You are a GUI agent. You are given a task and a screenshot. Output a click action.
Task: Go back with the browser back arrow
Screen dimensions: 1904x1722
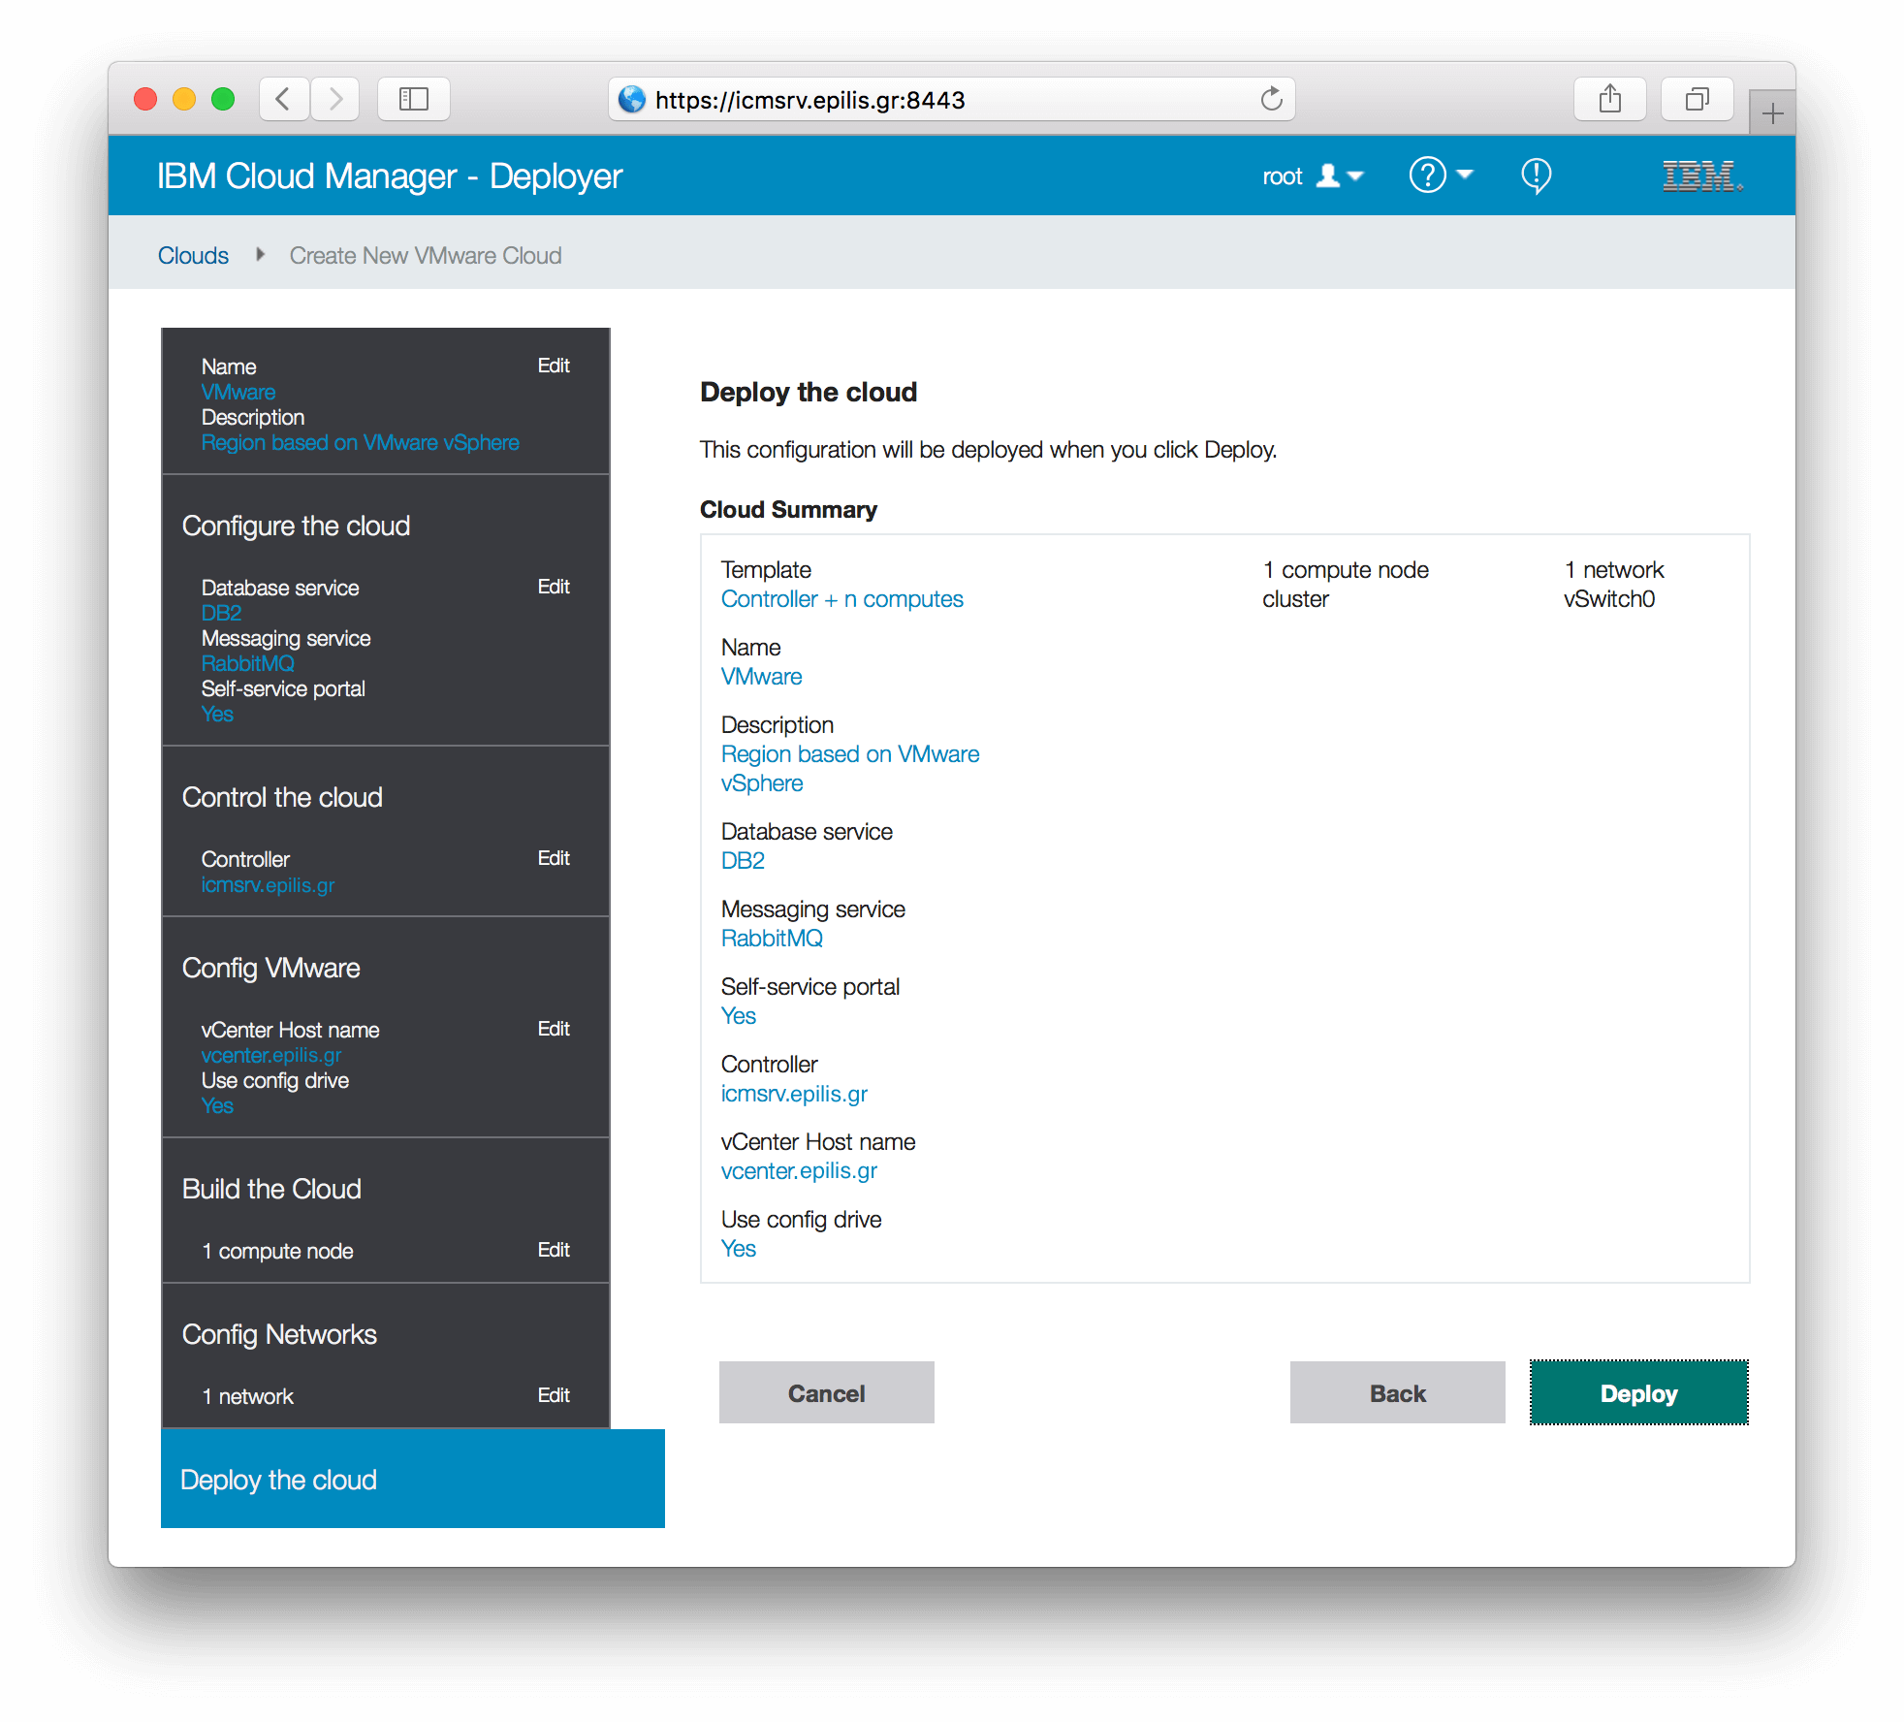point(284,99)
